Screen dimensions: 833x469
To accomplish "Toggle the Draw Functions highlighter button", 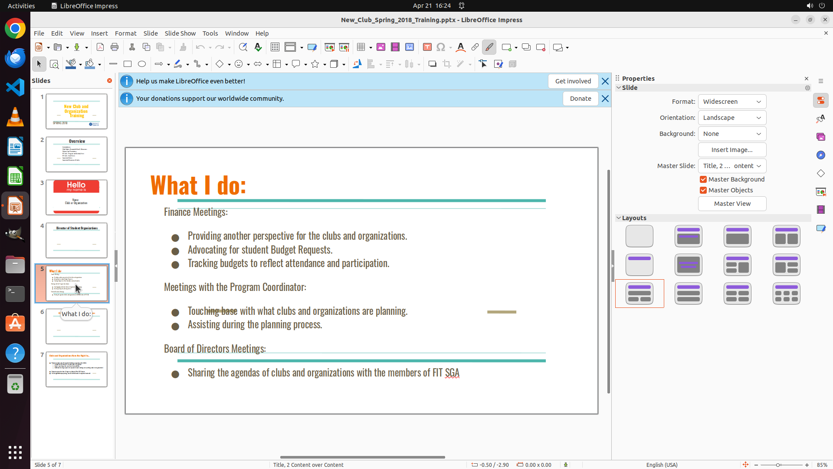I will (489, 47).
